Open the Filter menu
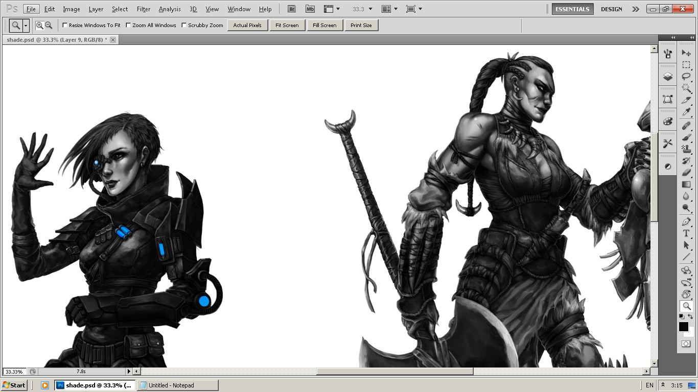 coord(144,9)
